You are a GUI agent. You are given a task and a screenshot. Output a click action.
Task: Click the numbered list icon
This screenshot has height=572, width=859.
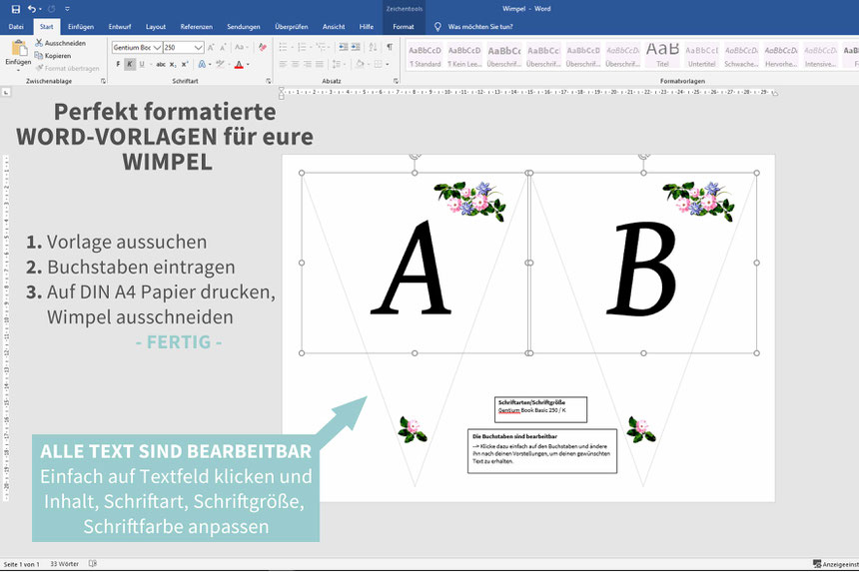coord(302,47)
